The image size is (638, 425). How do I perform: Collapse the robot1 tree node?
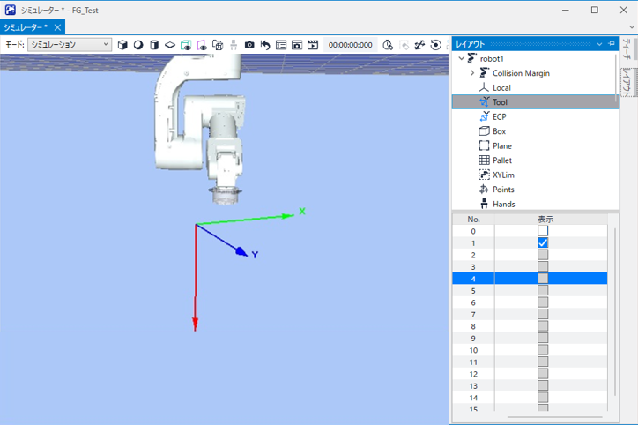461,58
